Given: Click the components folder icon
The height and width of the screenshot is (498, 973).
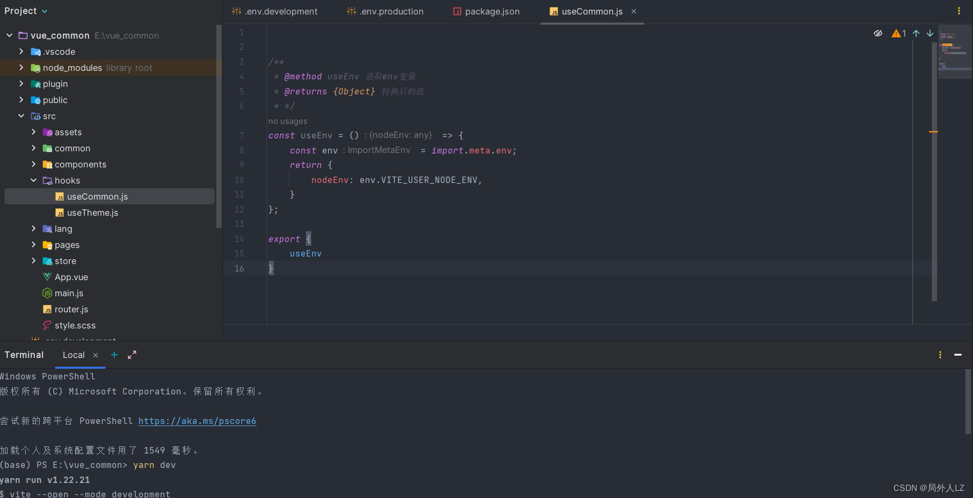Looking at the screenshot, I should pos(47,165).
